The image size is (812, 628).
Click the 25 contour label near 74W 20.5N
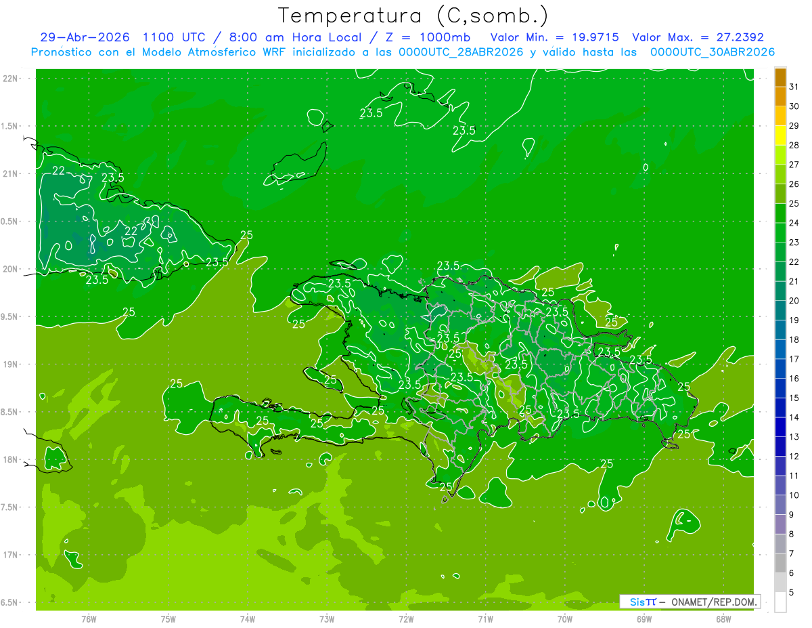click(x=247, y=235)
